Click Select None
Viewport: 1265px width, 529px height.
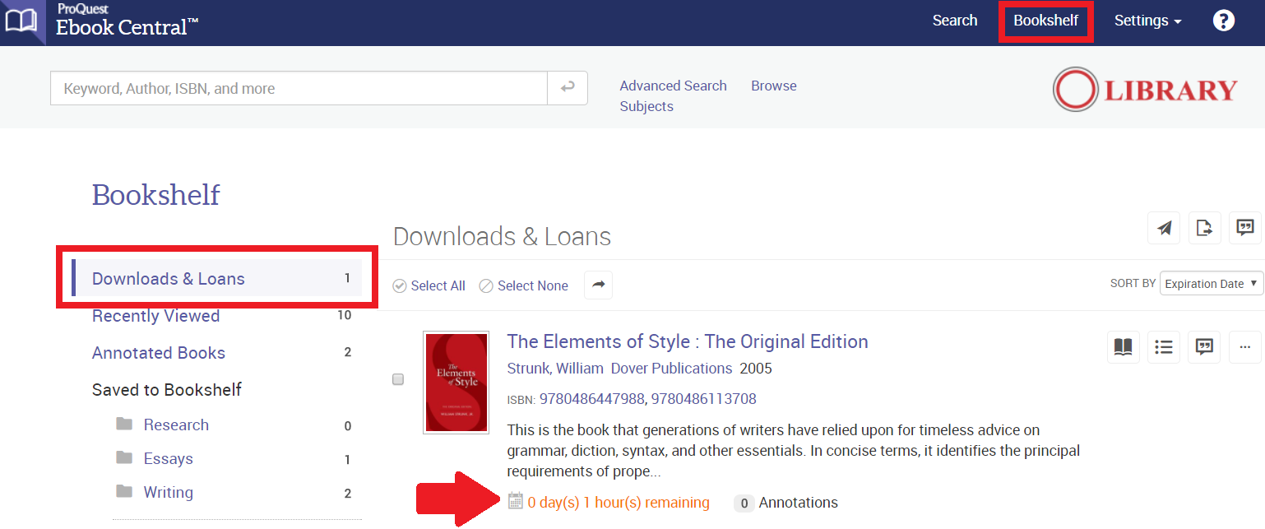pyautogui.click(x=523, y=285)
